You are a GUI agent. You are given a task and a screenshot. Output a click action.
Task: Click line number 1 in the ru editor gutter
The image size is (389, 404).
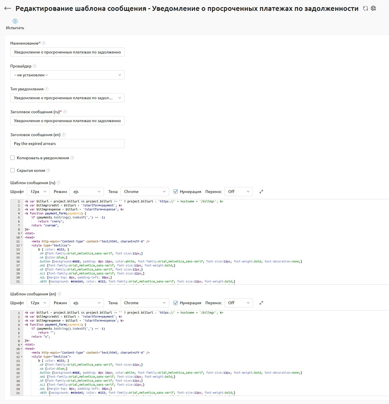click(x=19, y=201)
